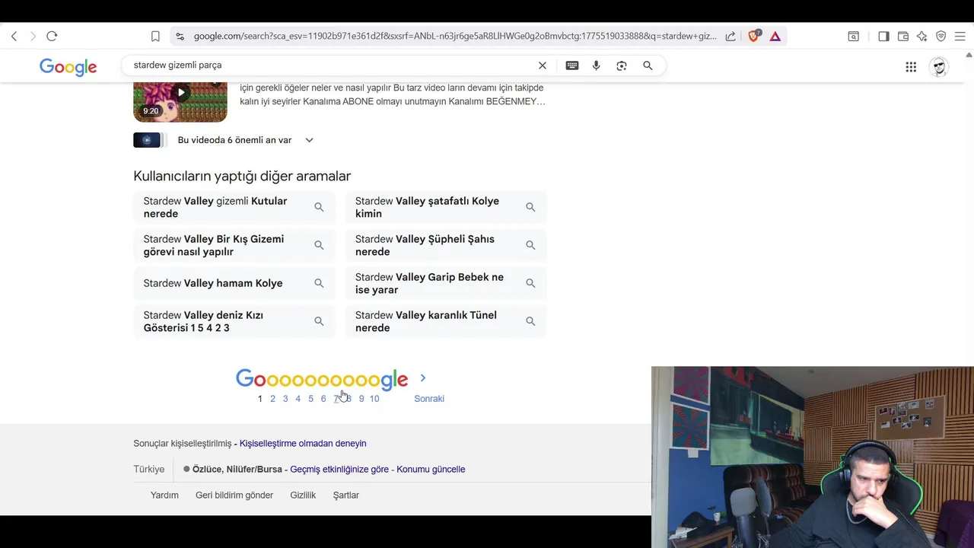This screenshot has width=974, height=548.
Task: Reload the page with the refresh icon
Action: coord(52,36)
